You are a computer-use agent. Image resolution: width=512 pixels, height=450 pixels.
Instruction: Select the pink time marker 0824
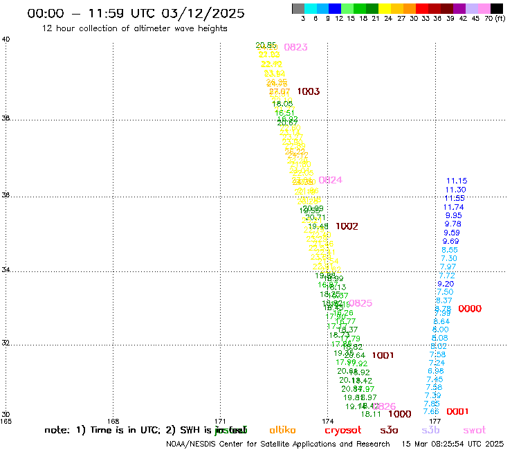pos(331,180)
